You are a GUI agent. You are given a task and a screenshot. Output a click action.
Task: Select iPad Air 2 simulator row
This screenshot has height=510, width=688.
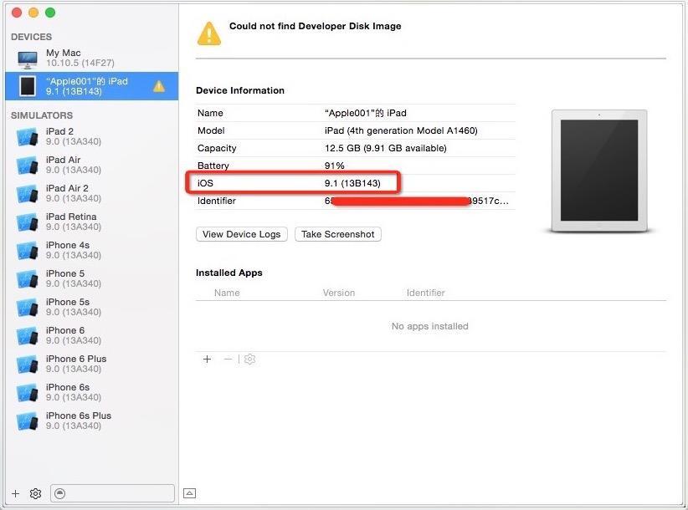coord(92,194)
